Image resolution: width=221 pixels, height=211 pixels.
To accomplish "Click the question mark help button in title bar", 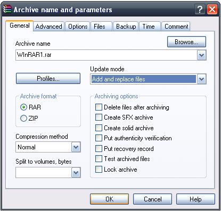I will (x=200, y=9).
